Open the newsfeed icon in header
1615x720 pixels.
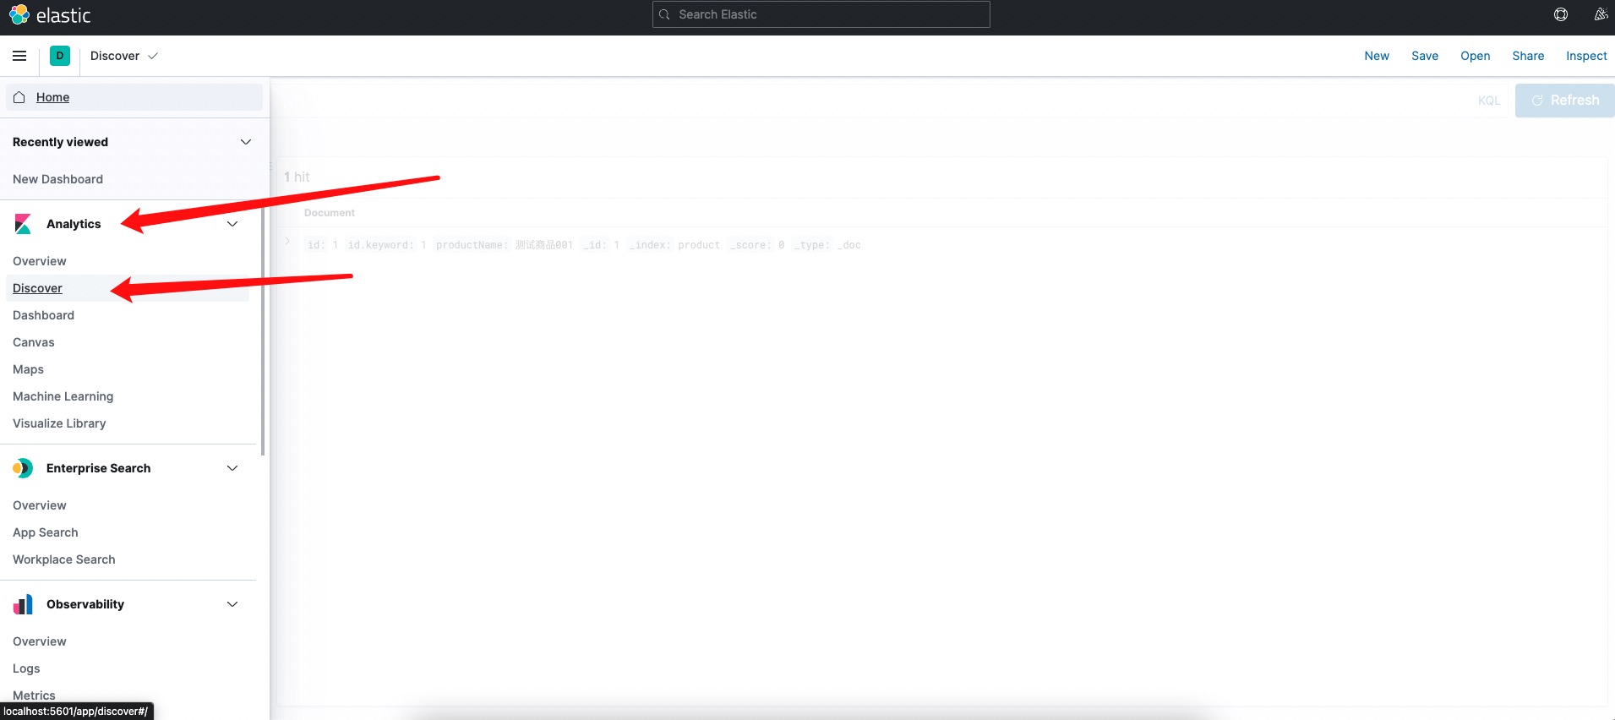(1601, 14)
